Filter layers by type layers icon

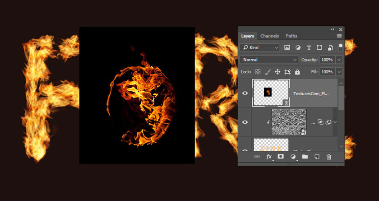pyautogui.click(x=309, y=47)
